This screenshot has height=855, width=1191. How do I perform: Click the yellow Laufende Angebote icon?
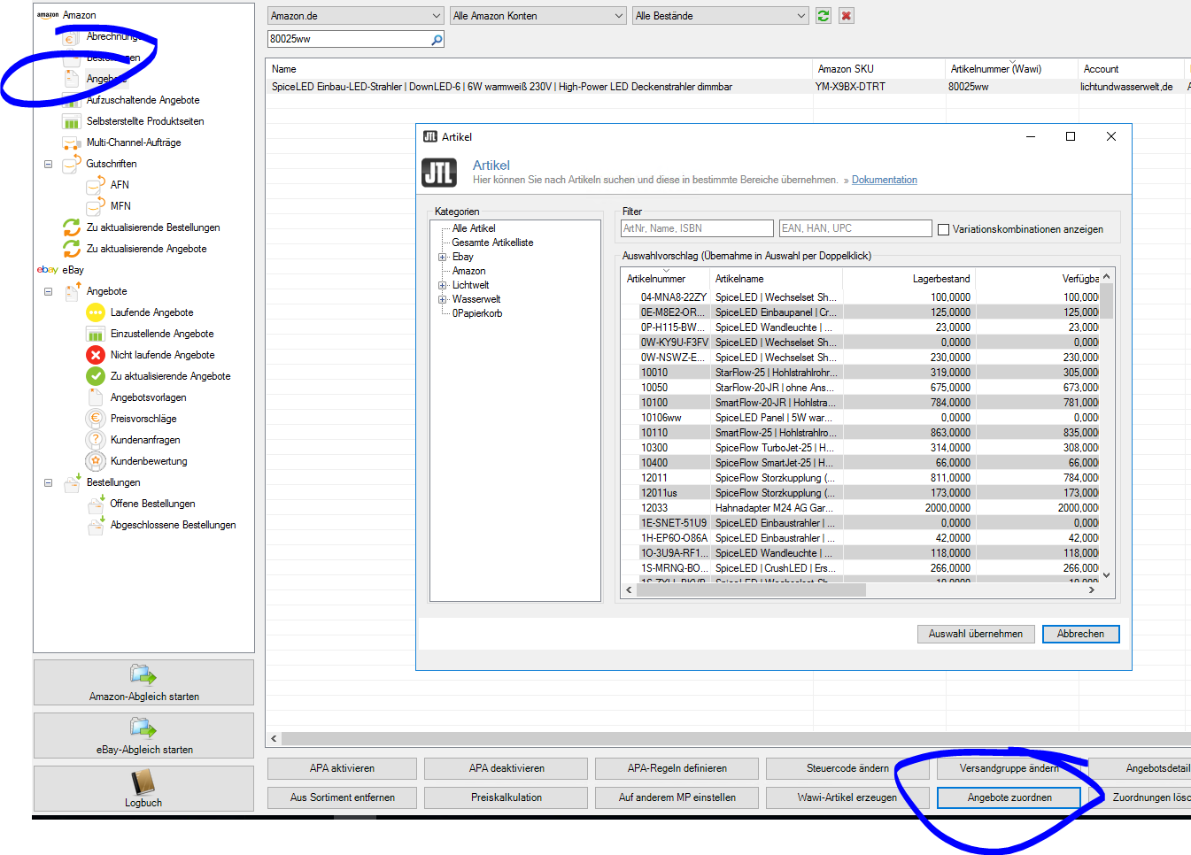pyautogui.click(x=96, y=312)
